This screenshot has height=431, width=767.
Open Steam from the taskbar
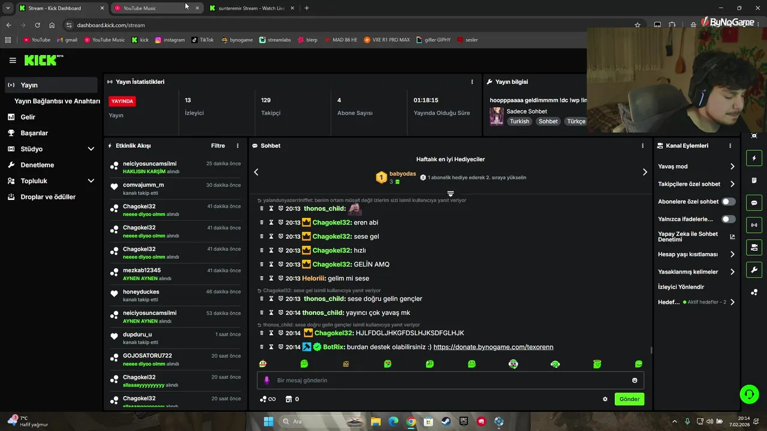pos(446,421)
